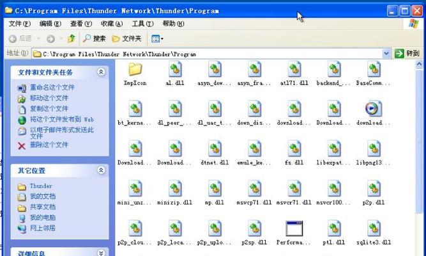The height and width of the screenshot is (256, 426).
Task: Open the XmpIcon folder
Action: click(x=135, y=69)
